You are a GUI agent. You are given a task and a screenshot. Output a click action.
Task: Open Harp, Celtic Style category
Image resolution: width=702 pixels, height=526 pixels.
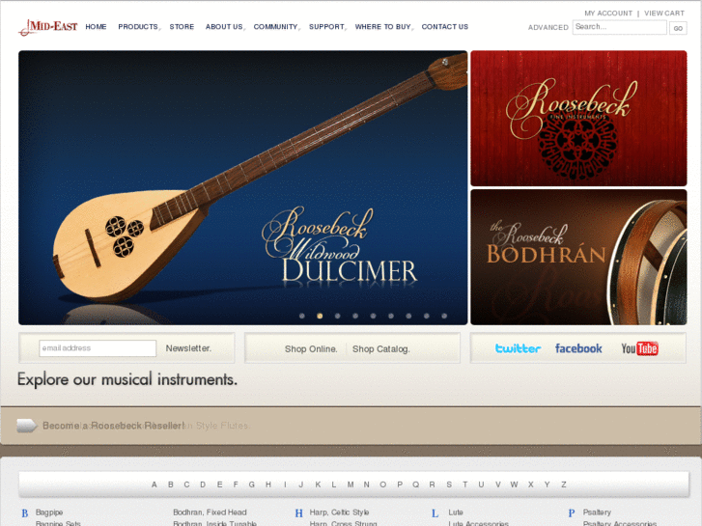pyautogui.click(x=339, y=512)
